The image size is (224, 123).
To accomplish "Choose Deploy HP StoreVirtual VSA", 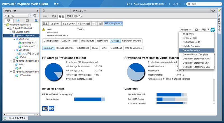I will (x=197, y=67).
